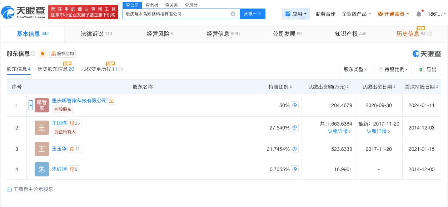The width and height of the screenshot is (448, 207).
Task: Open the 基本信息 342 tab
Action: (33, 34)
